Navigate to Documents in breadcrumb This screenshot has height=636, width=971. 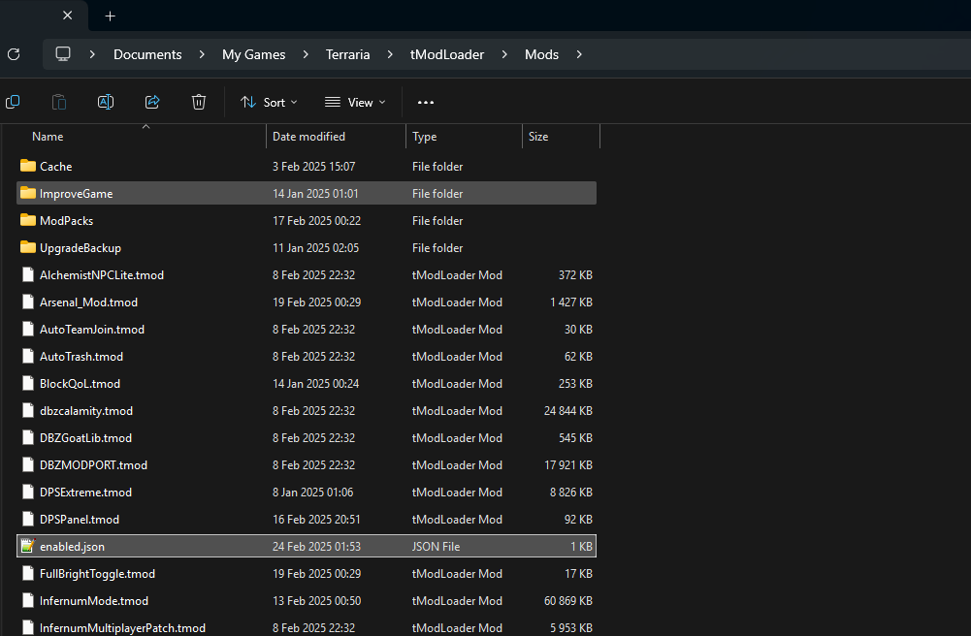[148, 54]
